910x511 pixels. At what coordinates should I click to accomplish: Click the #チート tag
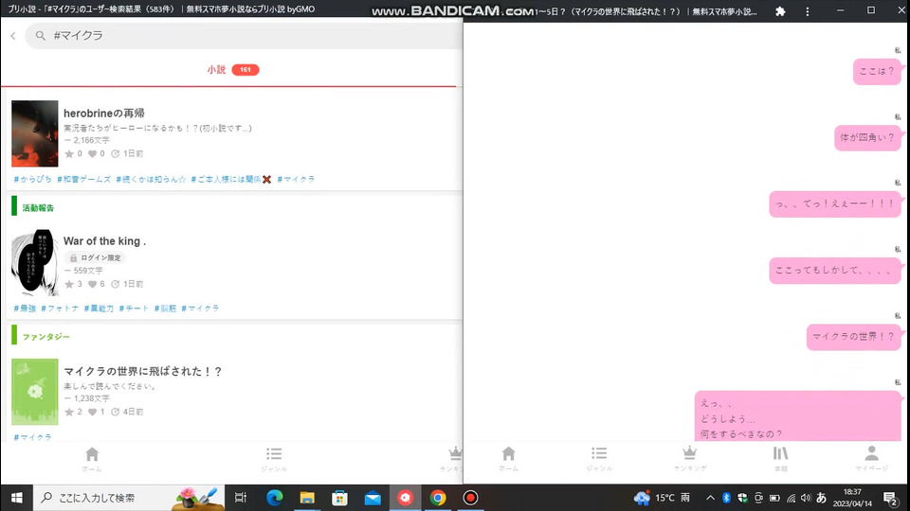[134, 308]
